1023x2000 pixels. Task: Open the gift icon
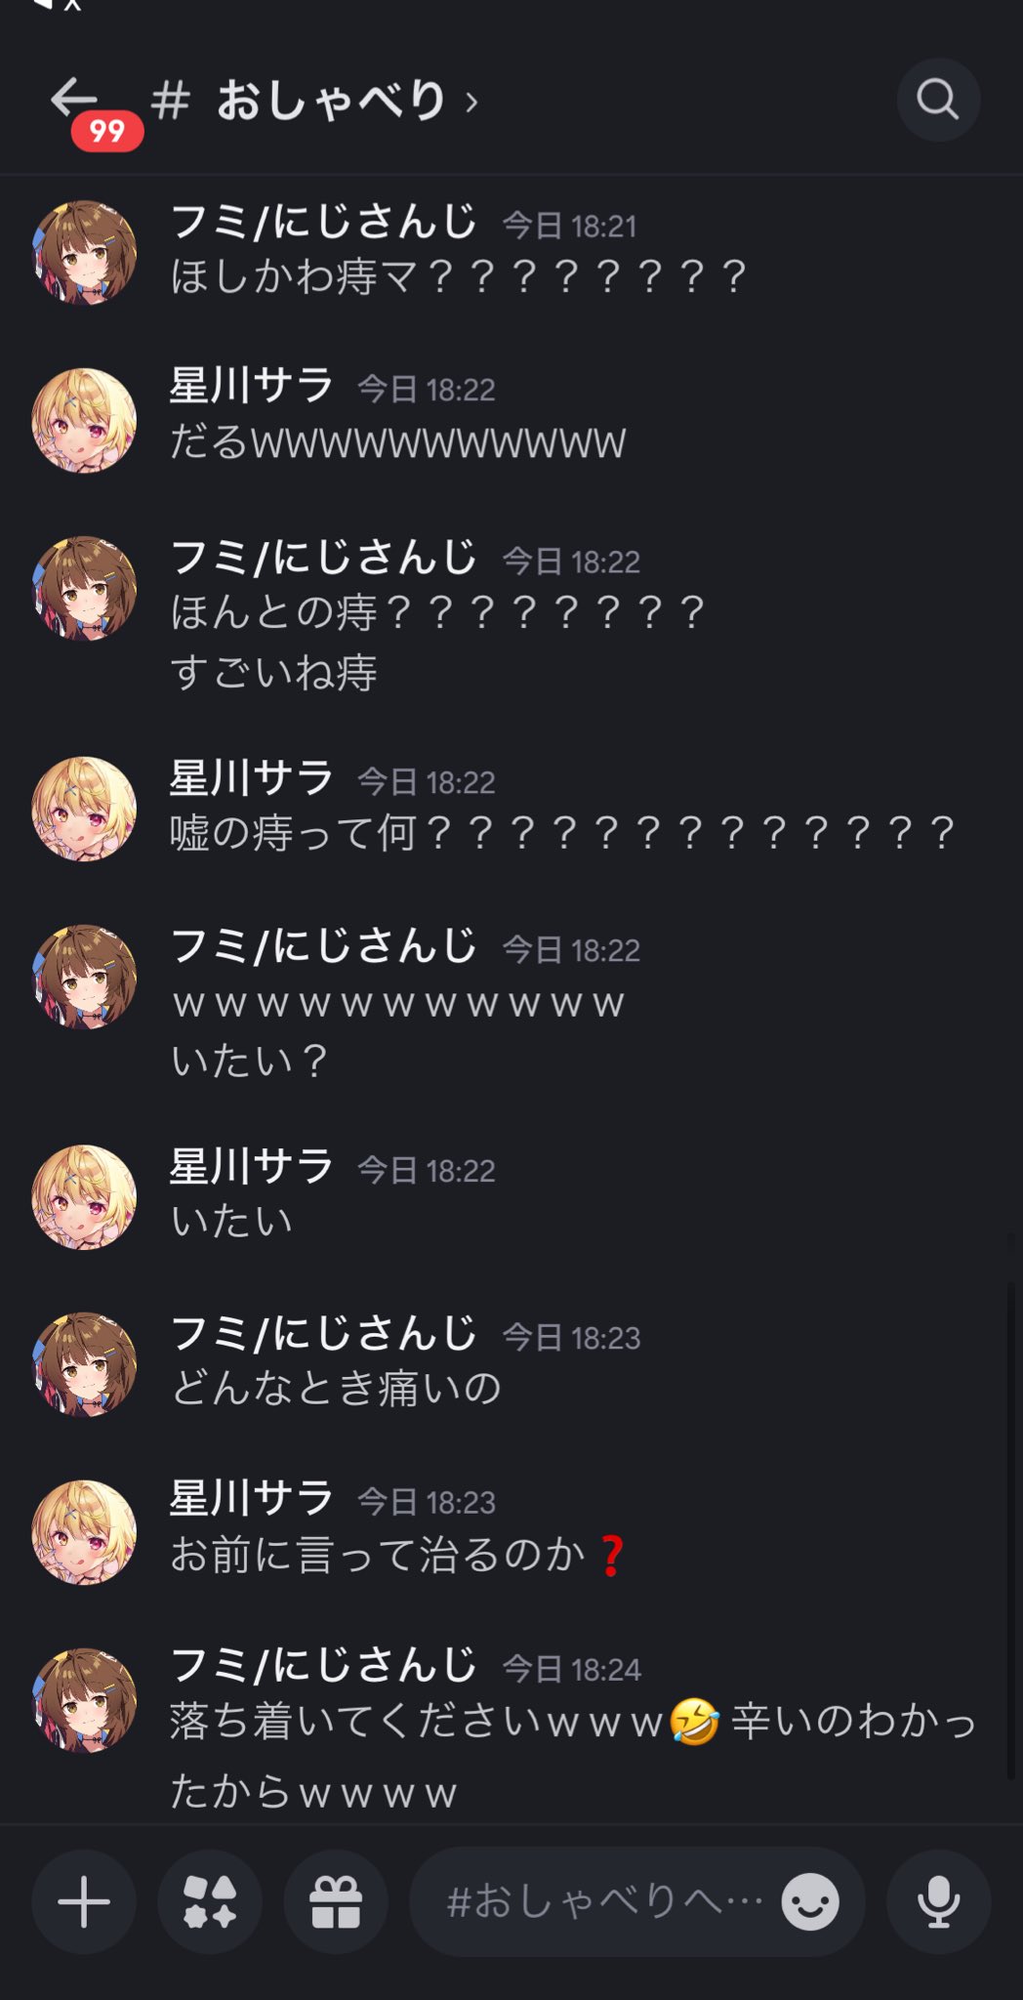(x=336, y=1901)
